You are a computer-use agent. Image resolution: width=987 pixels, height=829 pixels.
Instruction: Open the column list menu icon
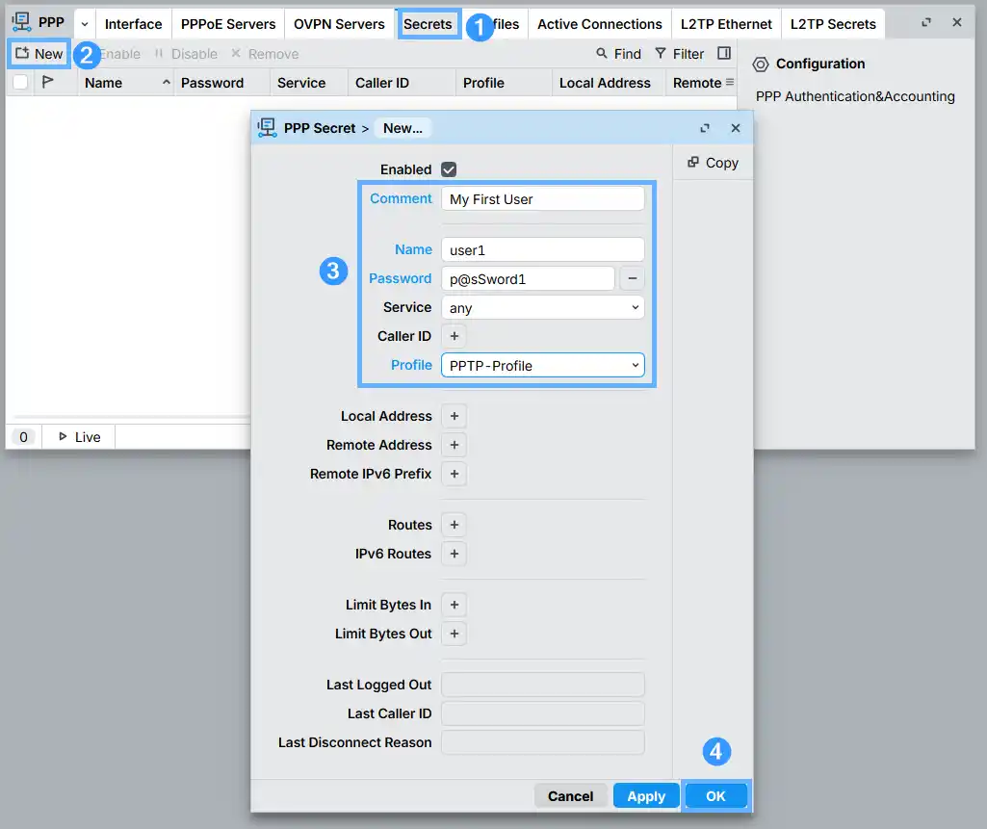pos(730,82)
